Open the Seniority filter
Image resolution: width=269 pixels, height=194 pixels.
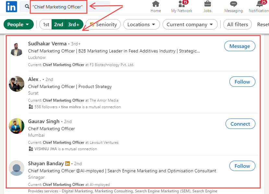pyautogui.click(x=103, y=24)
